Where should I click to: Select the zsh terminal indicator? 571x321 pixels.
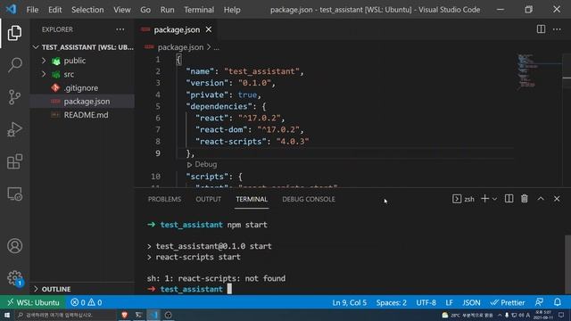[463, 199]
